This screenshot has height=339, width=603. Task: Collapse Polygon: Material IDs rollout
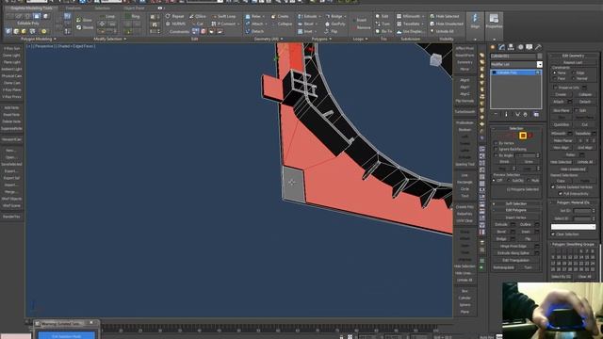click(573, 202)
